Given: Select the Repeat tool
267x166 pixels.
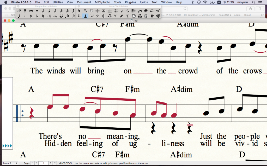Looking at the screenshot, I should tap(103, 16).
